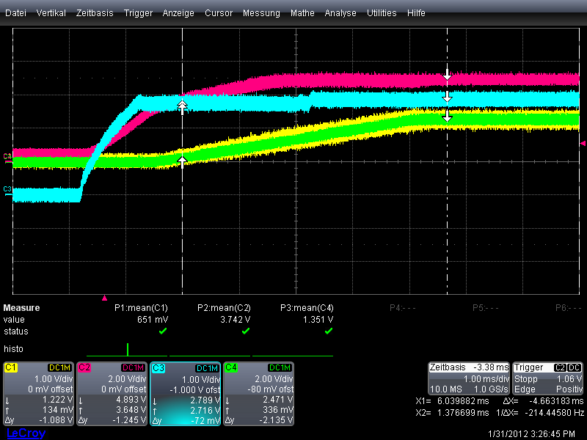
Task: Click the pink trigger time marker below grid
Action: (104, 298)
